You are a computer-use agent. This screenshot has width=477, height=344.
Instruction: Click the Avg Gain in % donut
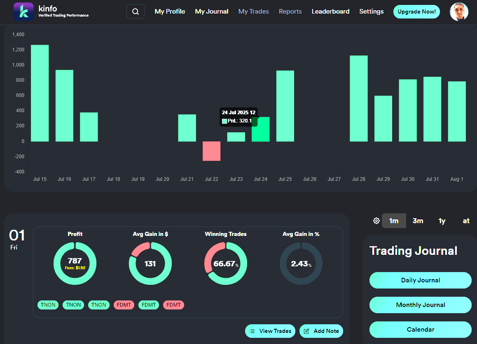pyautogui.click(x=301, y=263)
